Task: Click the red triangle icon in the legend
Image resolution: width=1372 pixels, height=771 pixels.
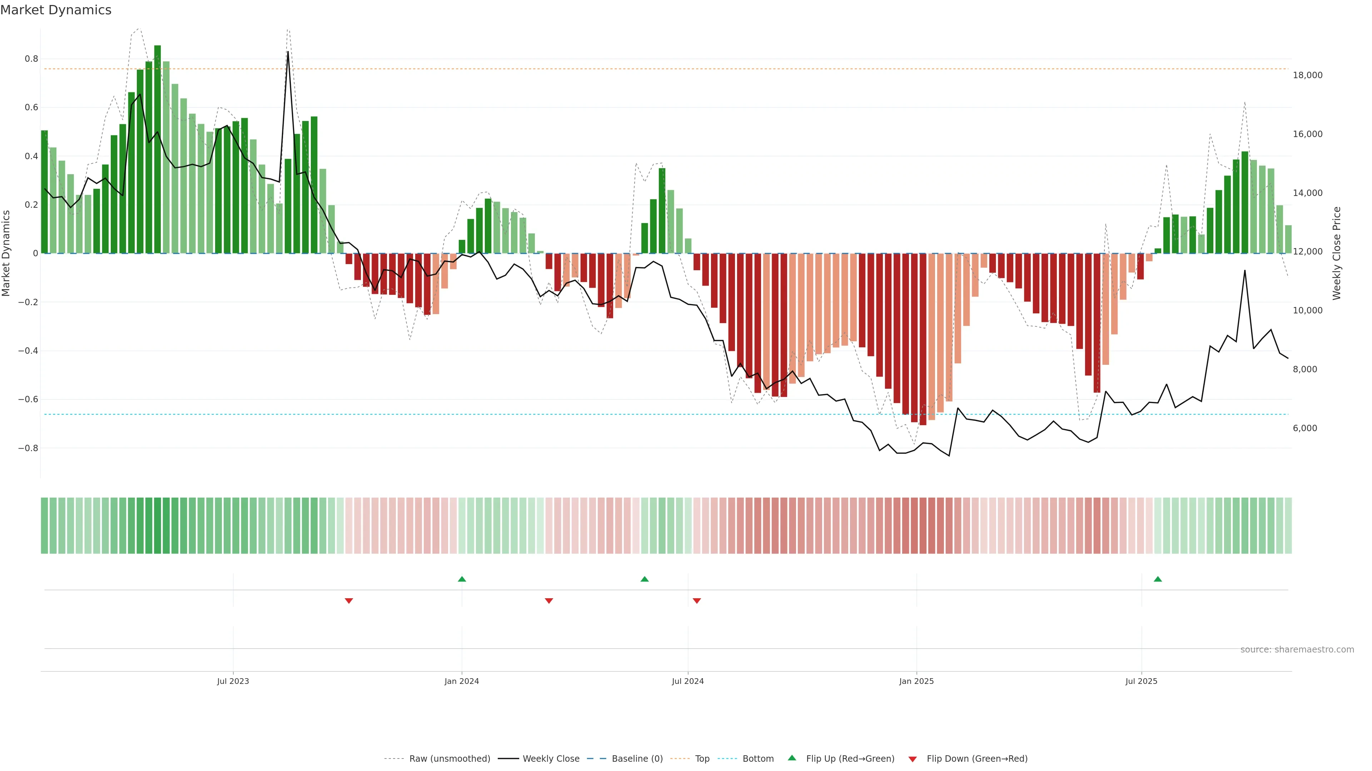Action: coord(913,759)
